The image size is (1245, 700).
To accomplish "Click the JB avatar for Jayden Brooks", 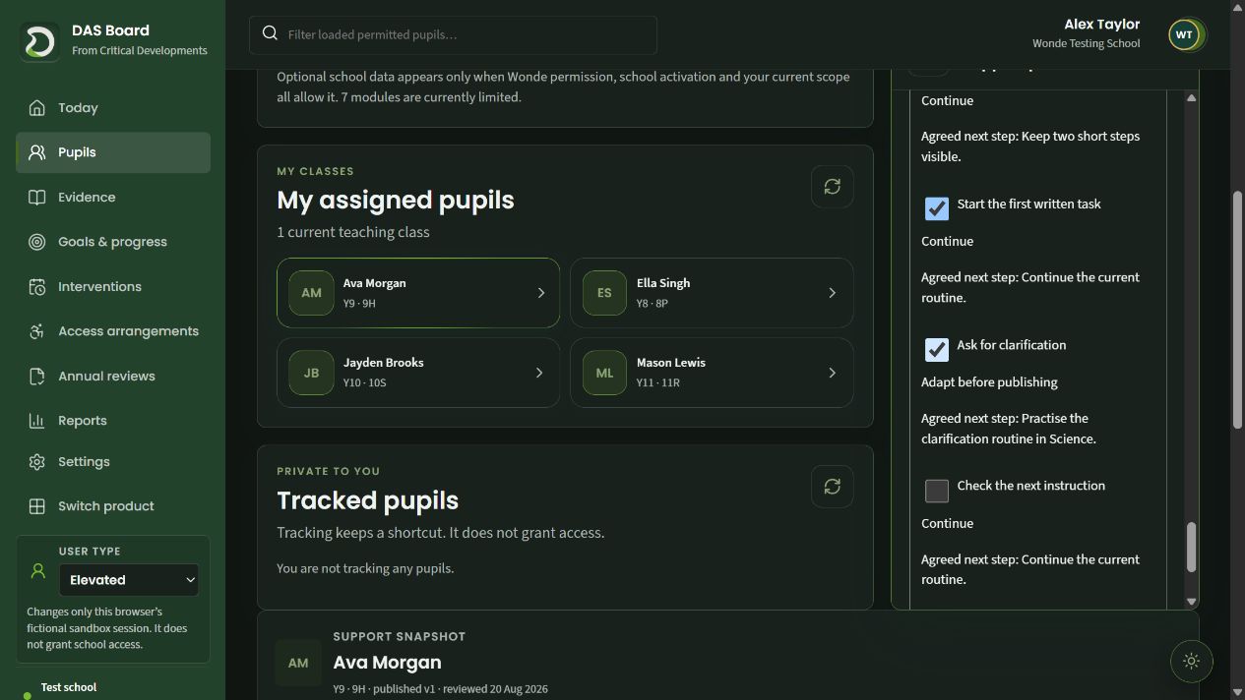I will point(311,373).
